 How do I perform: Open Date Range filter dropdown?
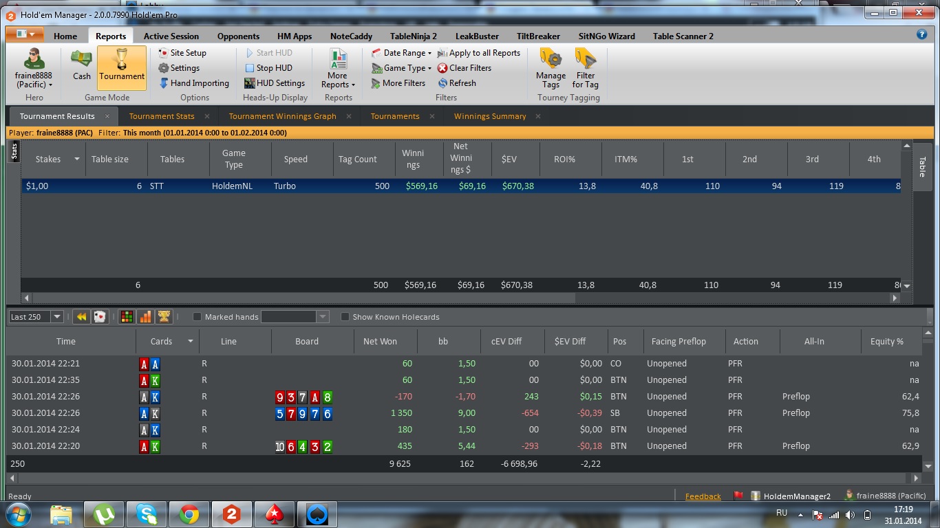pyautogui.click(x=402, y=53)
